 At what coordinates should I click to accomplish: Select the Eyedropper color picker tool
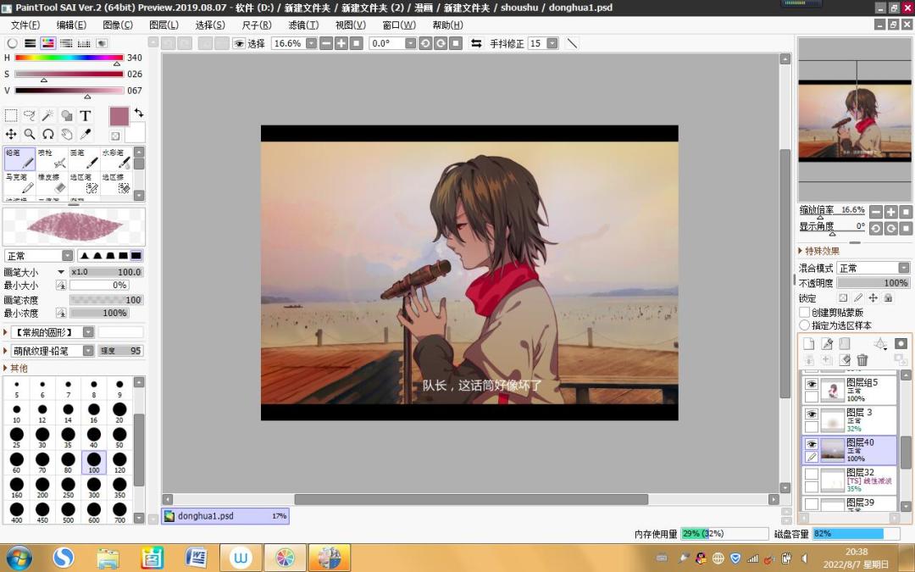tap(86, 134)
